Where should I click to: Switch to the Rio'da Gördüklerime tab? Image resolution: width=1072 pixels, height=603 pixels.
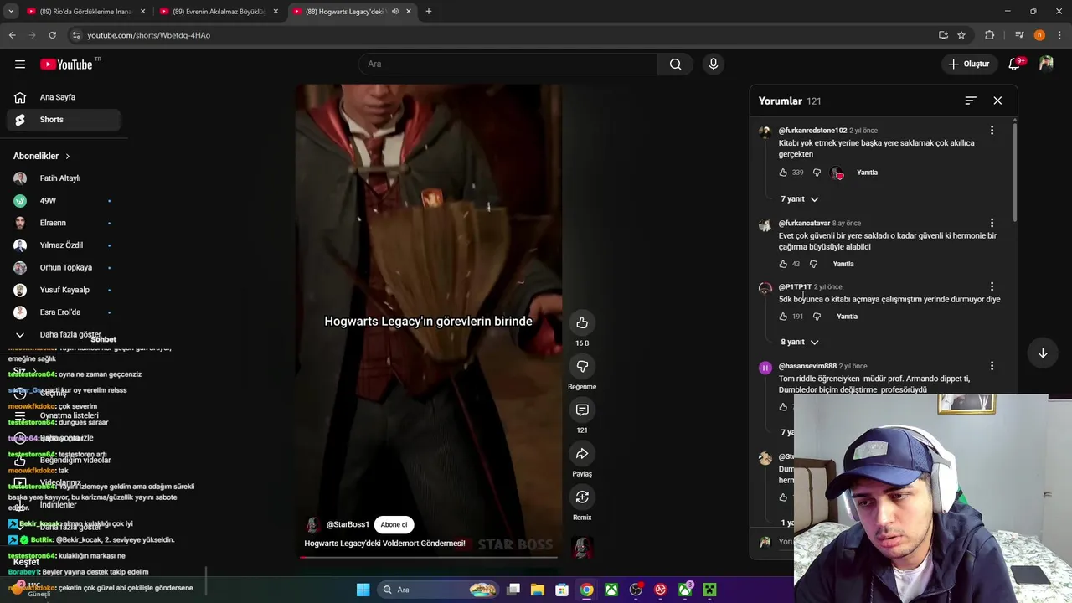pos(85,12)
